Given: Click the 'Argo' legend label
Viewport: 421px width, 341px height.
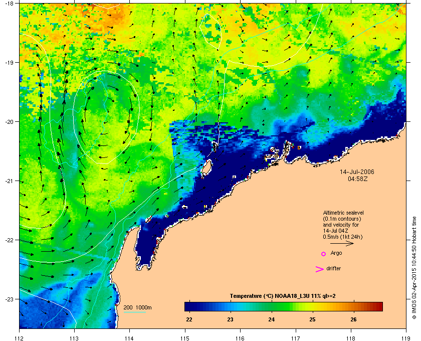Looking at the screenshot, I should pos(336,253).
